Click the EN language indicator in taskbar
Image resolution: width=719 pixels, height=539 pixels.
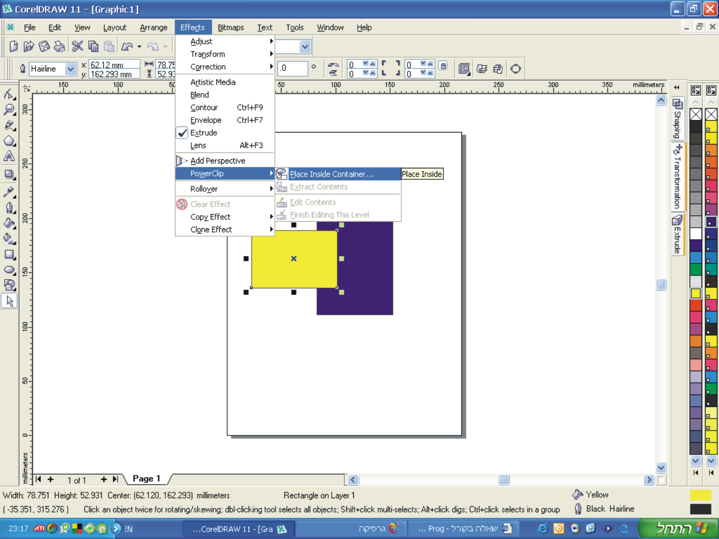[129, 529]
